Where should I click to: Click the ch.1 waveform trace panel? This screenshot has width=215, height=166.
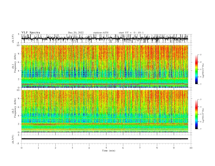click(106, 39)
